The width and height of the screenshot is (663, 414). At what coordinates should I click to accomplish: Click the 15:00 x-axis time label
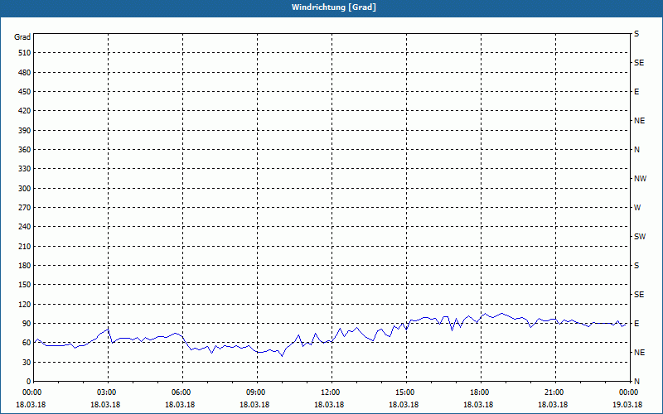pos(406,392)
